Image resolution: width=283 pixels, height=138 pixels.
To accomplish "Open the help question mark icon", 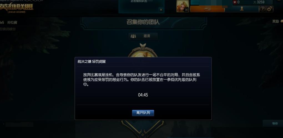I will pyautogui.click(x=262, y=9).
